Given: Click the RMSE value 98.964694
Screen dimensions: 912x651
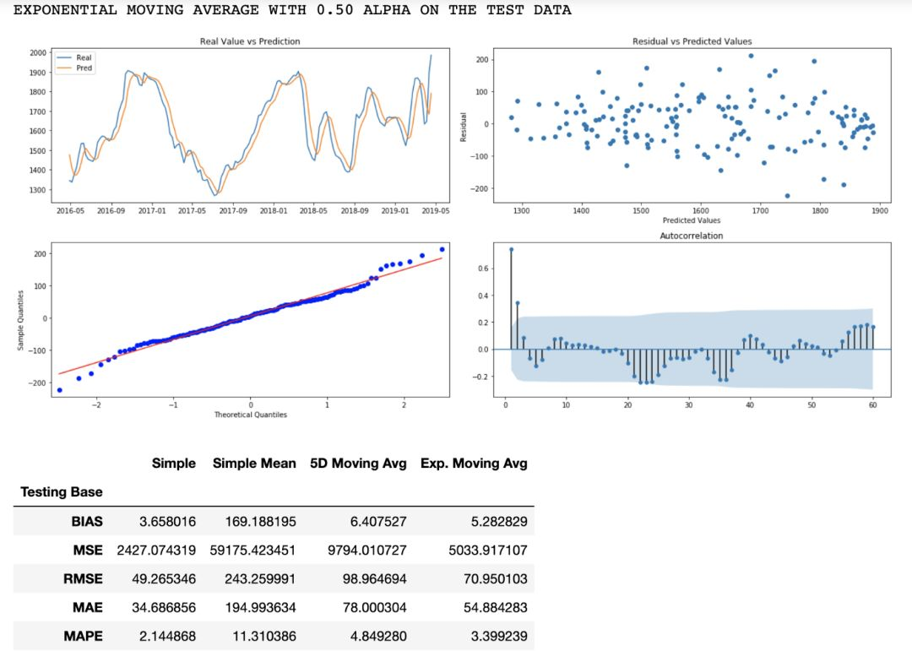Looking at the screenshot, I should pyautogui.click(x=375, y=579).
